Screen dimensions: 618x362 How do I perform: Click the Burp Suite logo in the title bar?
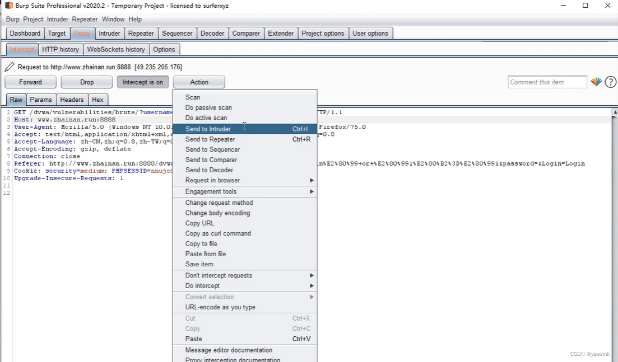tap(8, 6)
